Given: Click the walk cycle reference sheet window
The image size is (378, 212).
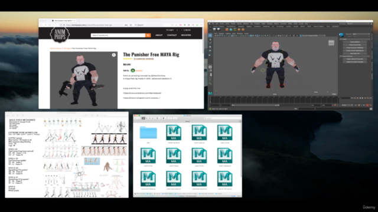Looking at the screenshot, I should click(x=67, y=155).
